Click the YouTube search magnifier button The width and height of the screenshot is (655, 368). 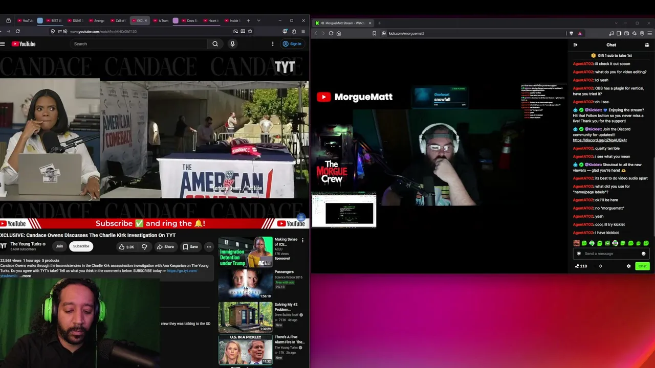215,44
